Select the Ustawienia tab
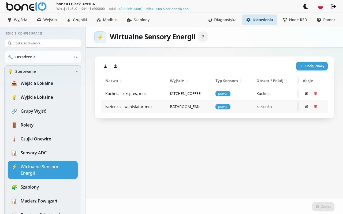 [x=260, y=20]
